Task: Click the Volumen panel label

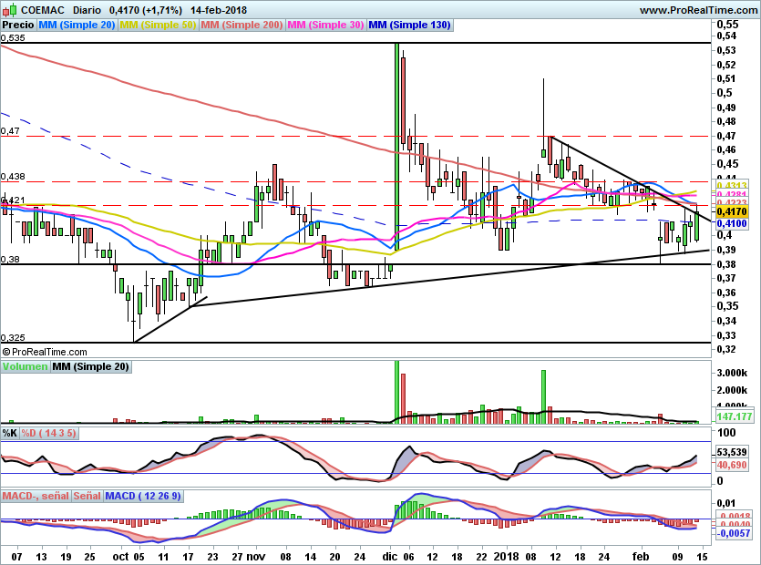Action: (x=25, y=366)
